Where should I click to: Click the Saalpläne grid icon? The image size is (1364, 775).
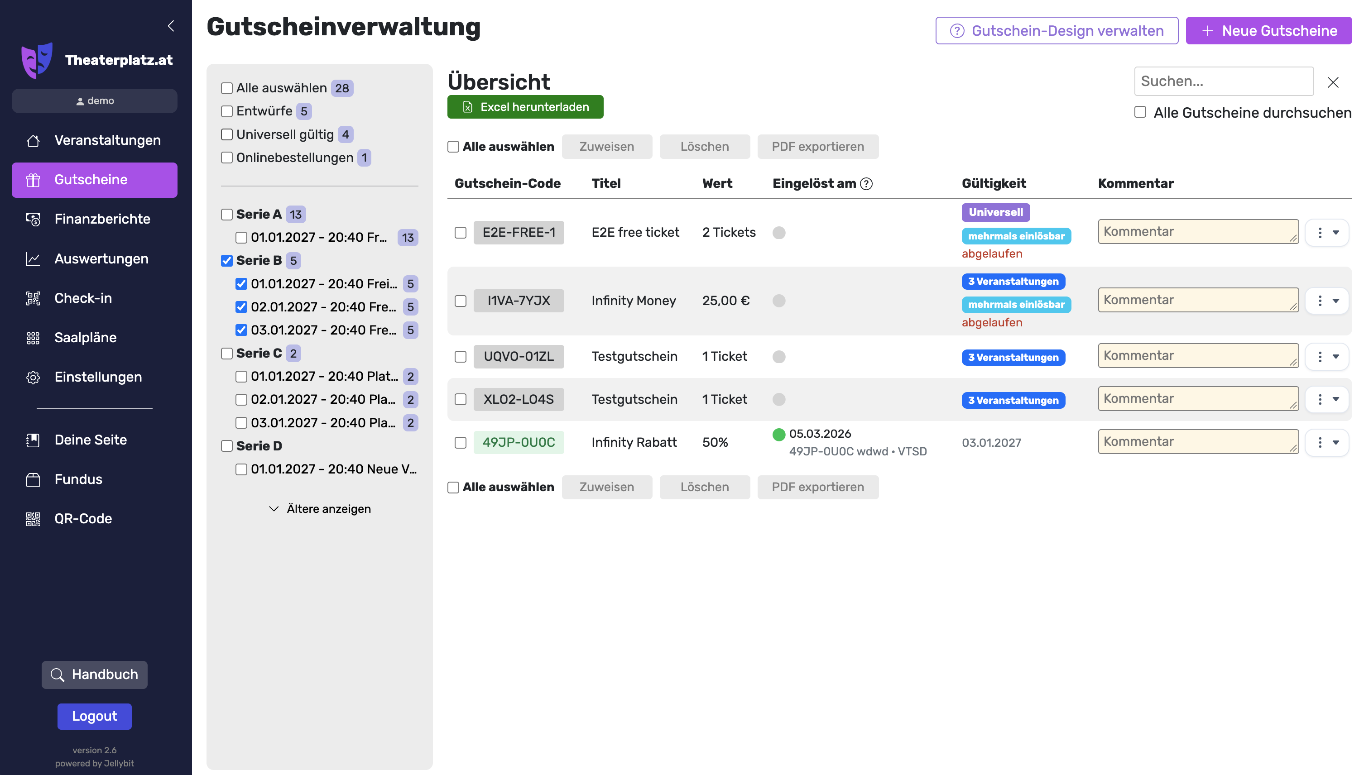coord(33,338)
